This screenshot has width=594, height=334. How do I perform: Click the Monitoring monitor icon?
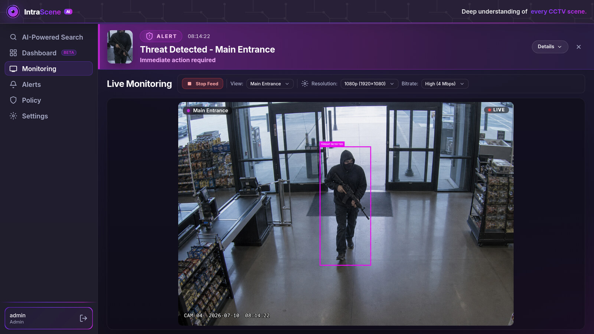coord(13,69)
